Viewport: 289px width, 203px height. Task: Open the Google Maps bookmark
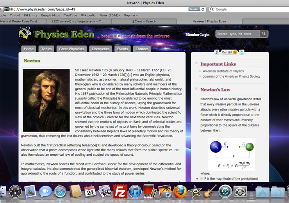click(50, 15)
